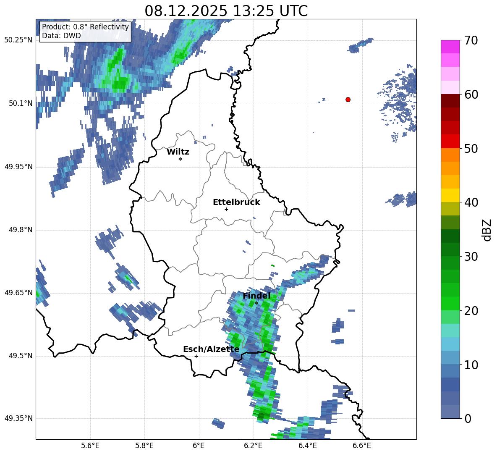The image size is (497, 454).
Task: Click the 40 value on the colorbar
Action: (471, 202)
